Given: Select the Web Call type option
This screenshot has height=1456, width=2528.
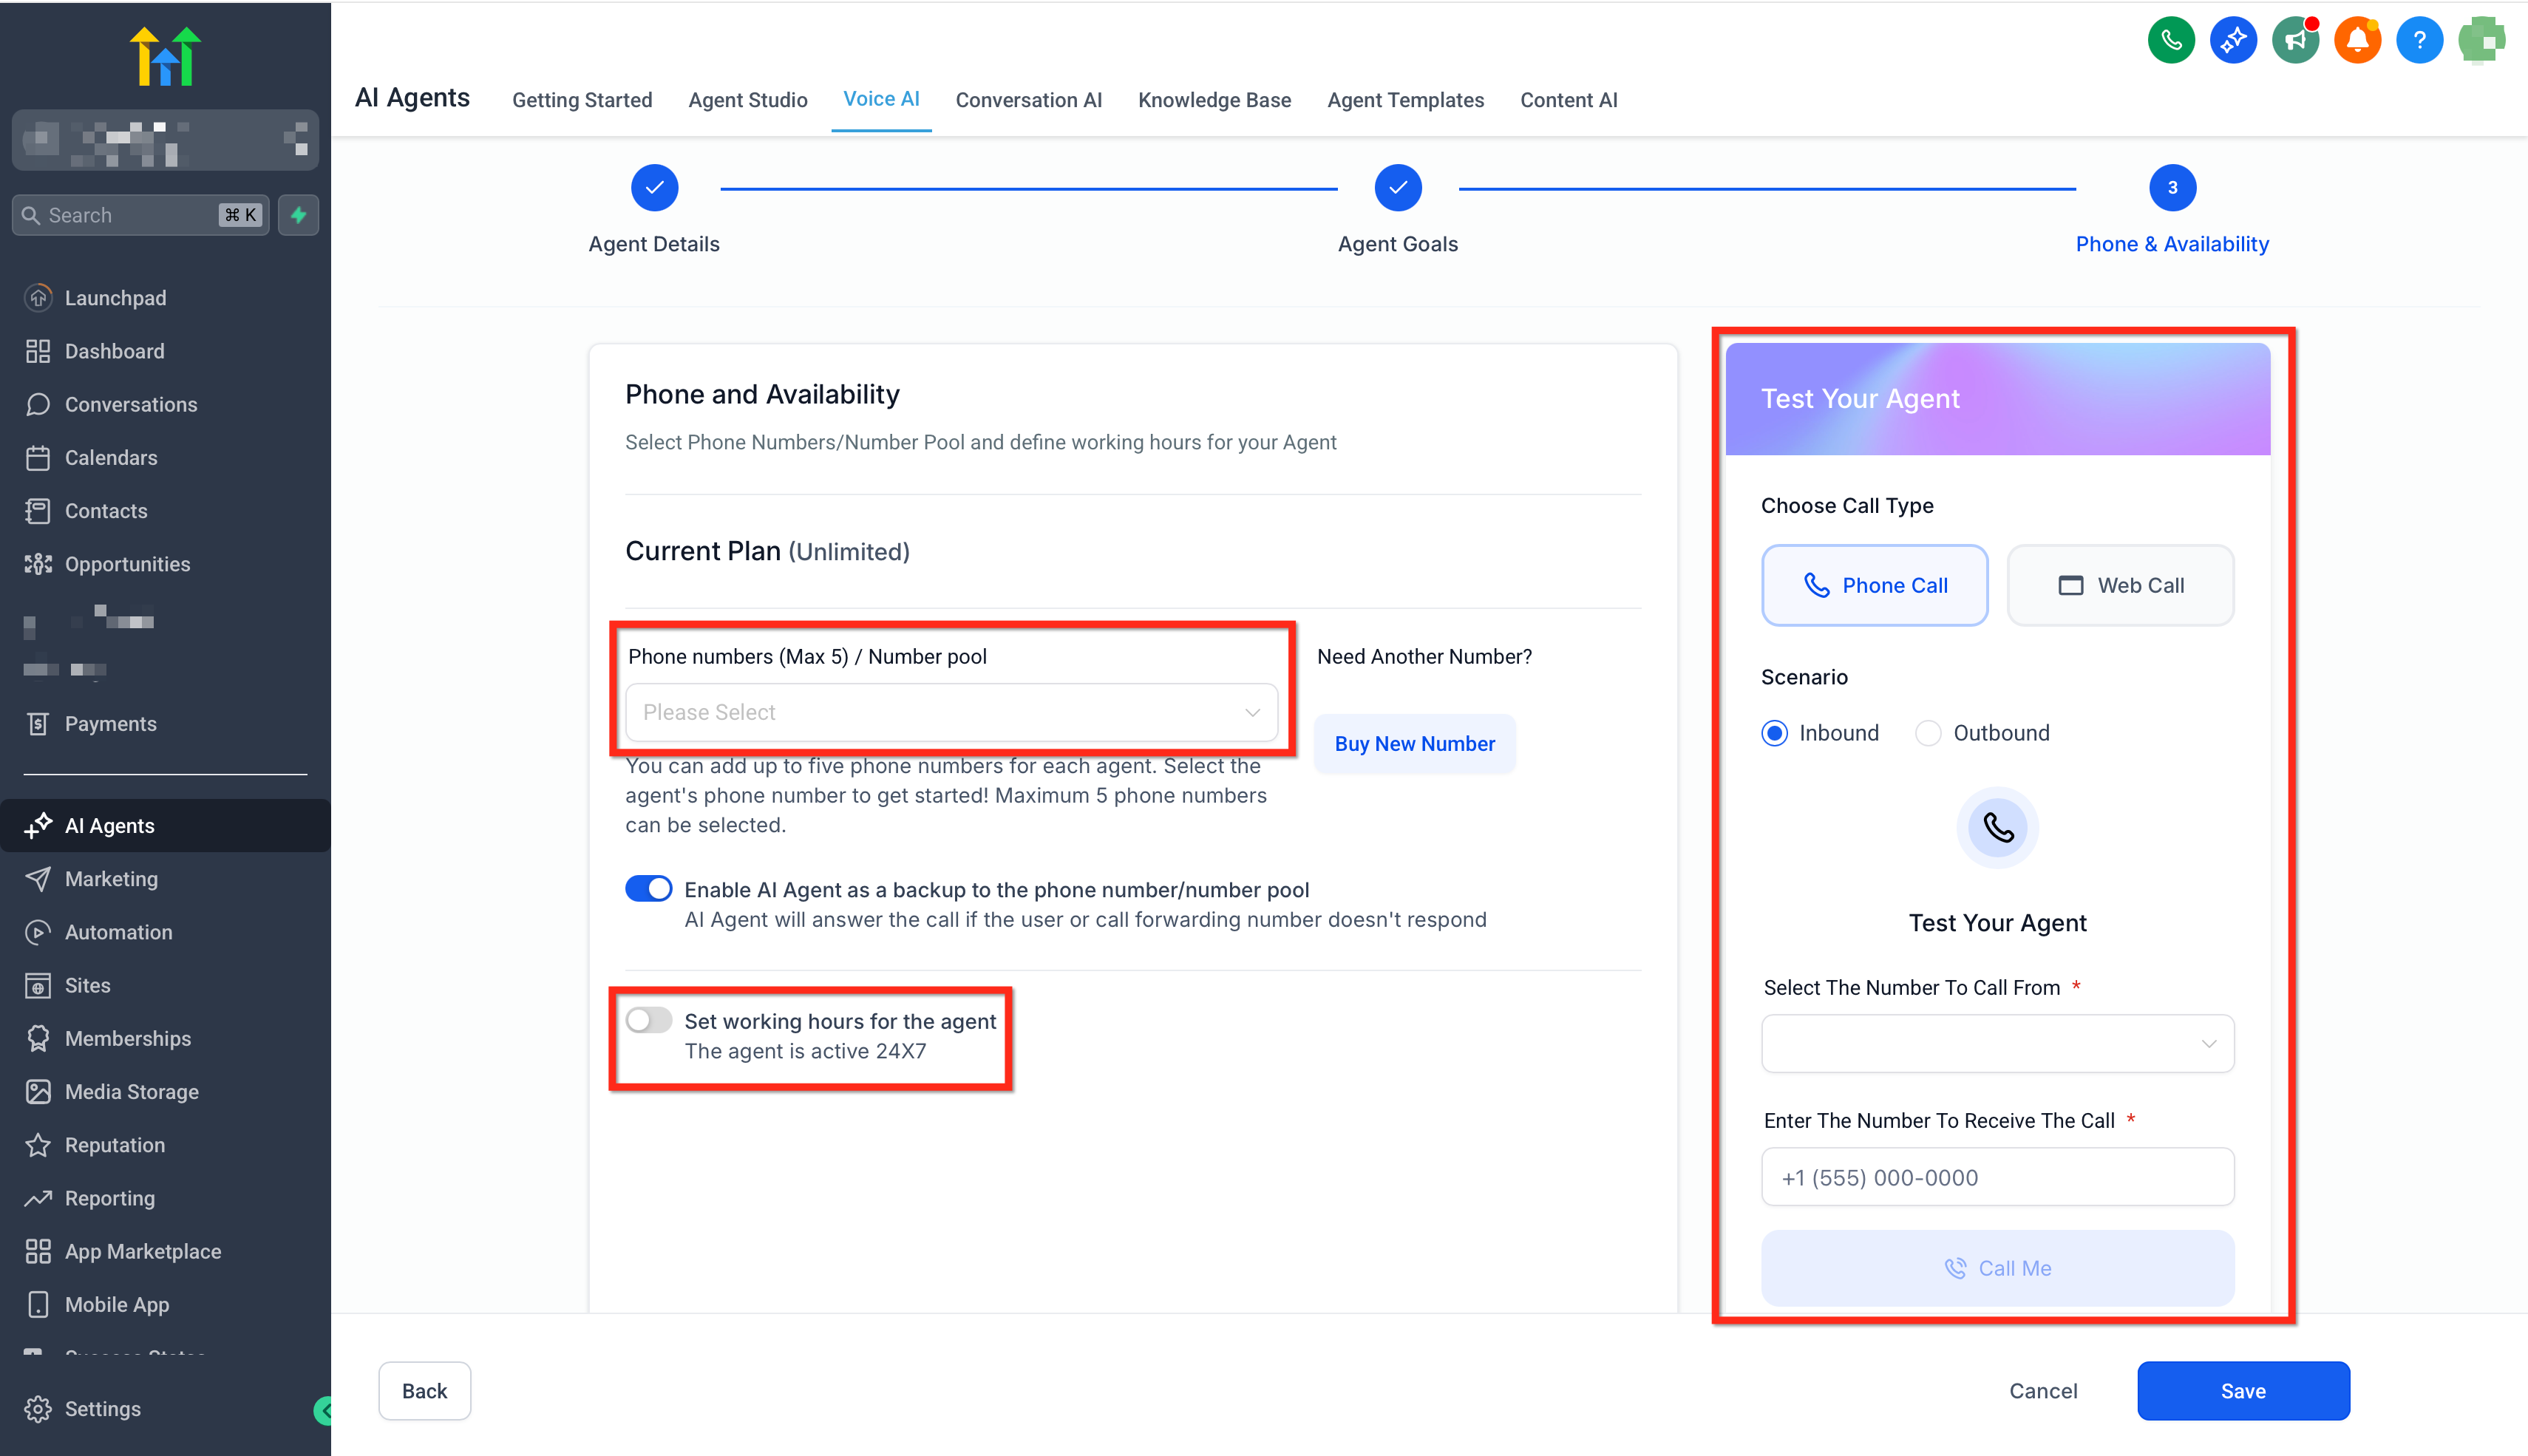Looking at the screenshot, I should coord(2120,586).
